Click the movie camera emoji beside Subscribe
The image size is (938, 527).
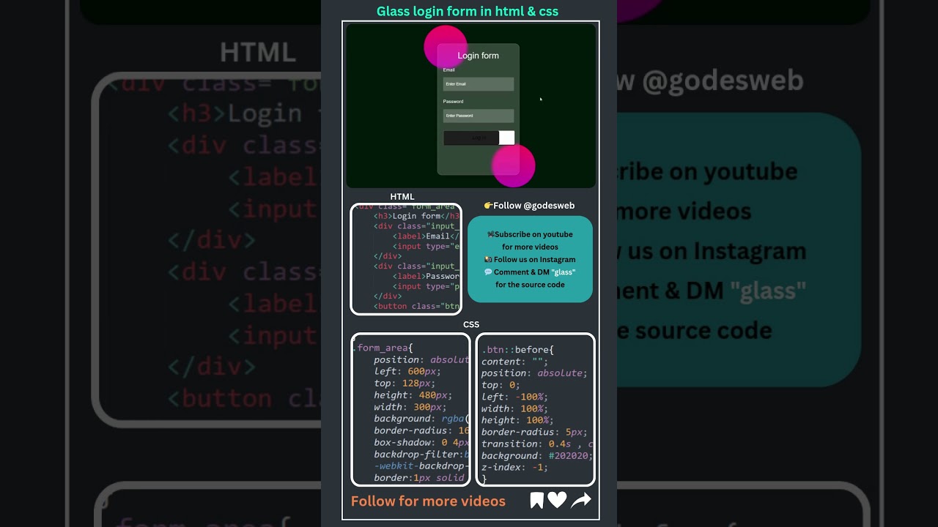[x=490, y=234]
